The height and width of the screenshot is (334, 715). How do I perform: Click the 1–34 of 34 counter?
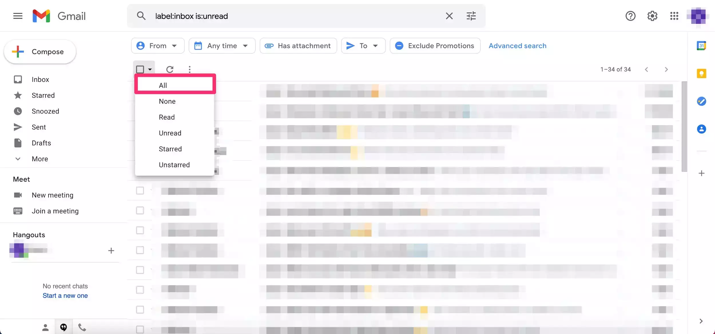click(x=615, y=69)
